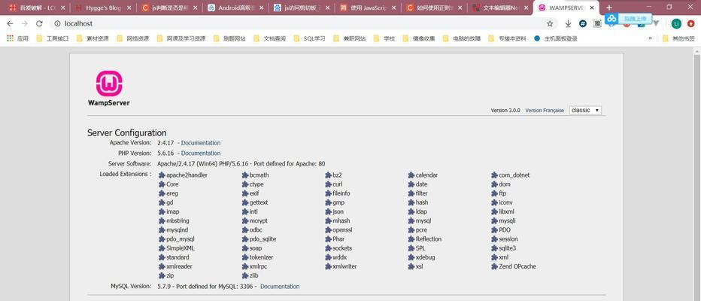Click the com_dotnet extension entry
Image resolution: width=701 pixels, height=301 pixels.
tap(510, 175)
